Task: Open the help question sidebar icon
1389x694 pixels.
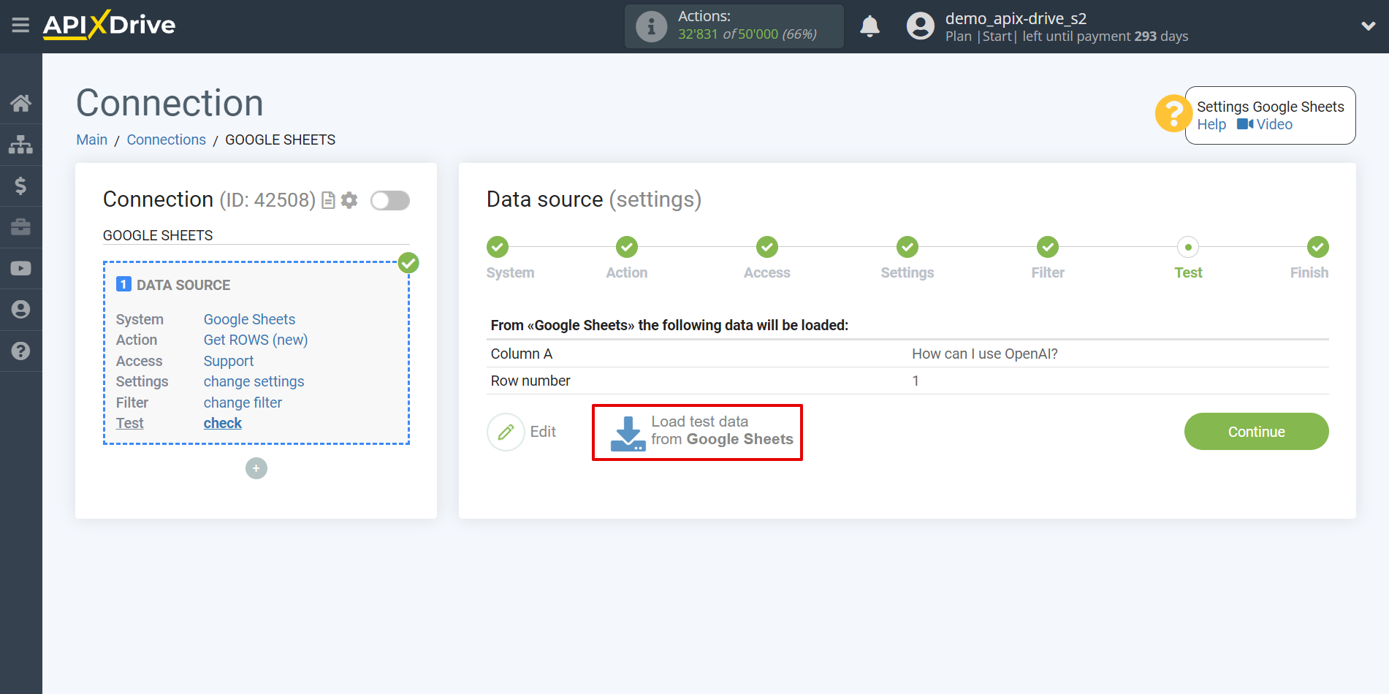Action: [20, 351]
